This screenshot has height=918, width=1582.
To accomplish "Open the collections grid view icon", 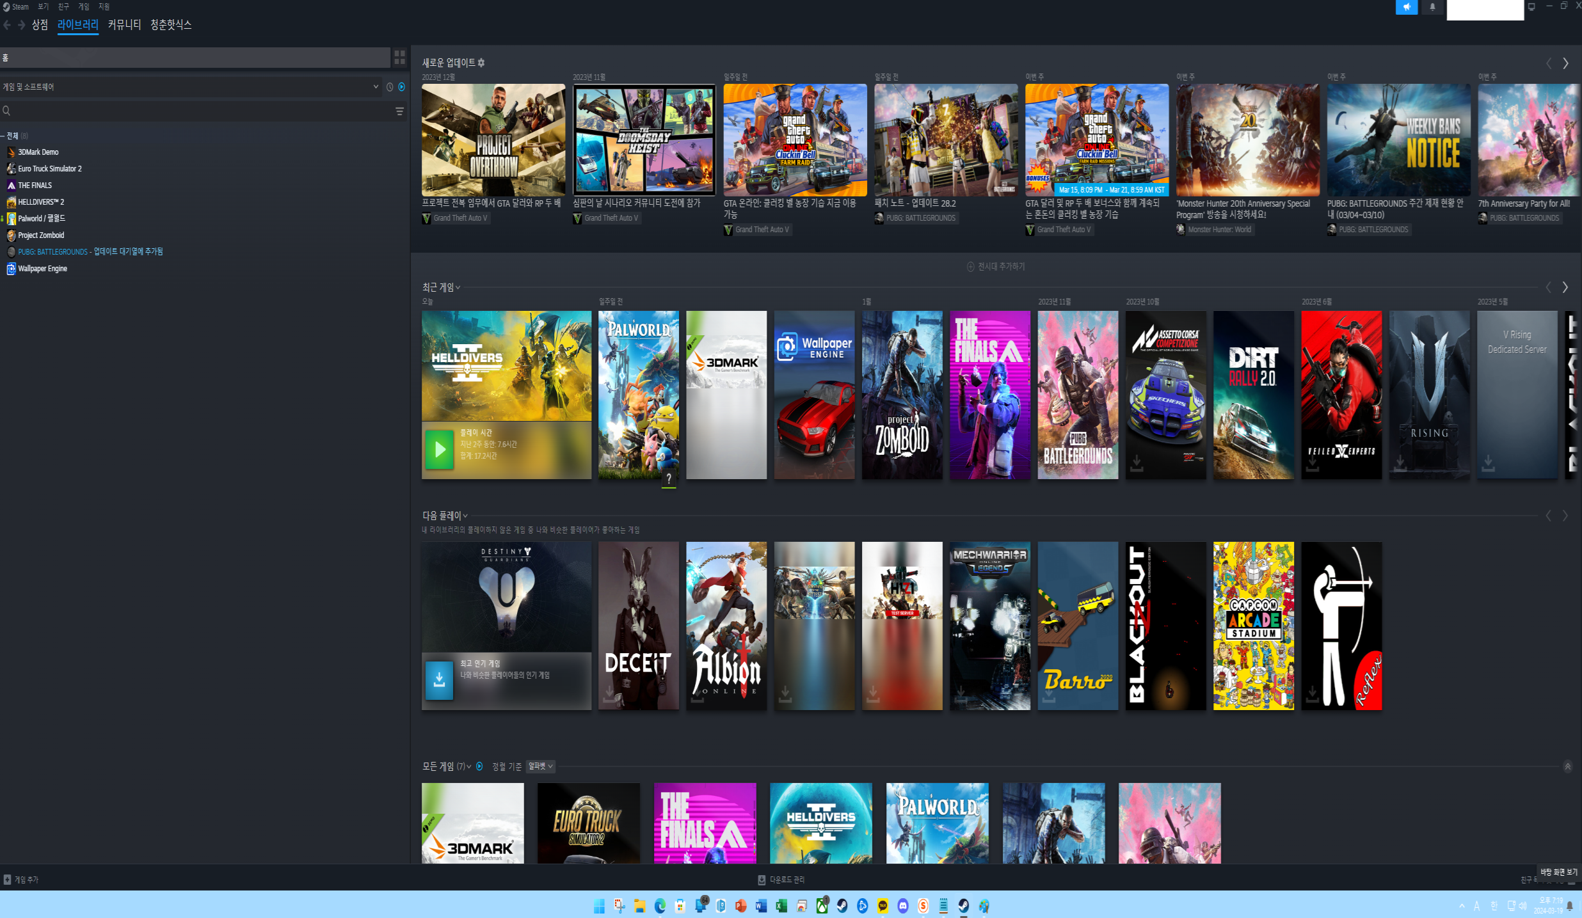I will pos(399,58).
